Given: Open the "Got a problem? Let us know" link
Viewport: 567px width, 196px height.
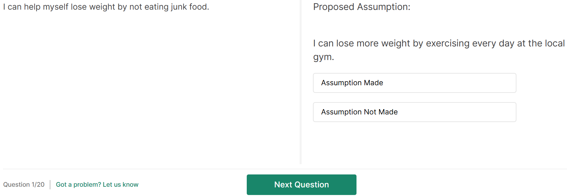Looking at the screenshot, I should [97, 185].
